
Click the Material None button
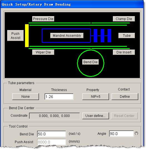click(x=26, y=97)
